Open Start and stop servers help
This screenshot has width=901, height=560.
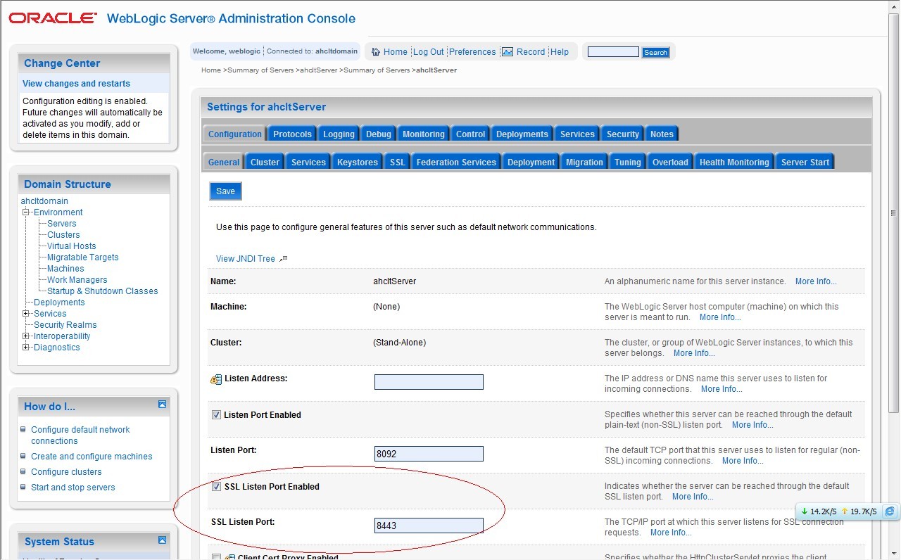click(x=73, y=488)
